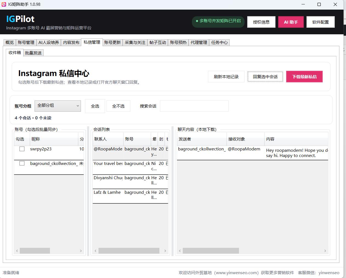Click the 昵称 column header
Image resolution: width=346 pixels, height=278 pixels.
point(54,139)
